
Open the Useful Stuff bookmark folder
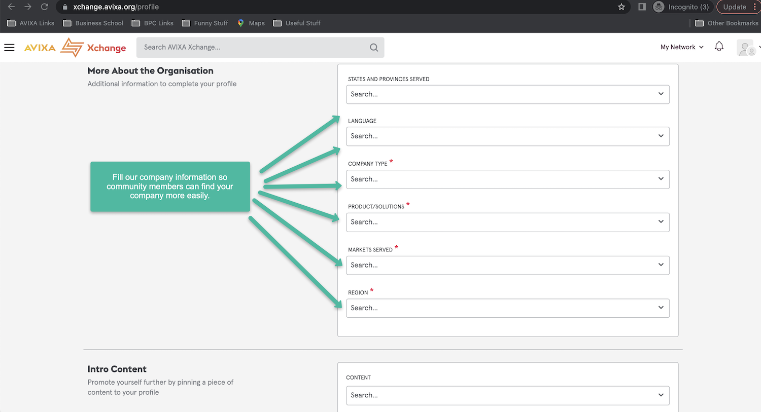[x=297, y=23]
